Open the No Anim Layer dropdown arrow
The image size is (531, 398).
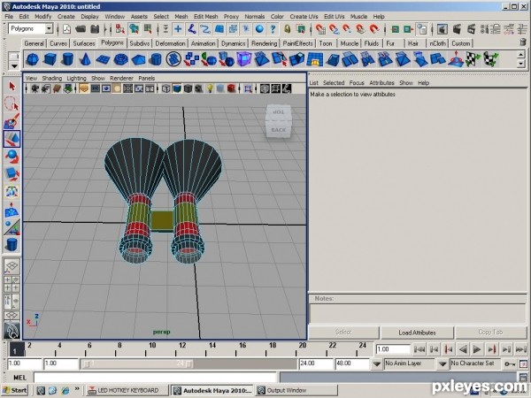coord(377,364)
